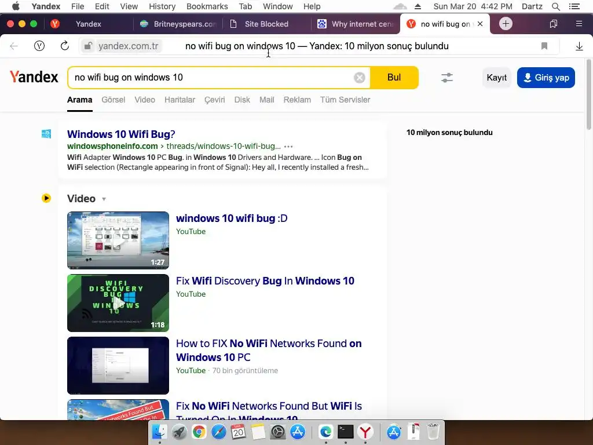Click the yandex.com.tr address domain
The width and height of the screenshot is (593, 445).
(x=128, y=46)
